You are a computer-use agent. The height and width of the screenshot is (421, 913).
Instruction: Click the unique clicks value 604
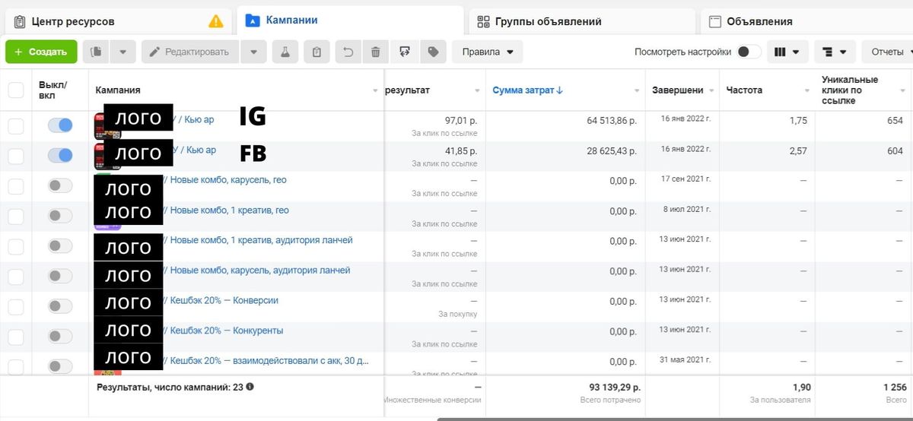(895, 151)
